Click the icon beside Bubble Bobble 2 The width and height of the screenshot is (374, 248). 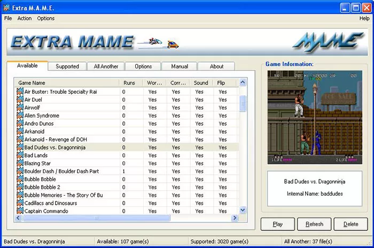20,187
